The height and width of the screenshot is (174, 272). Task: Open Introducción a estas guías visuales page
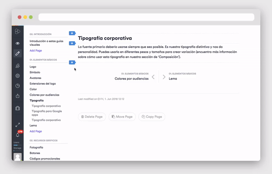(46, 43)
